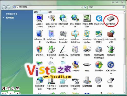The width and height of the screenshot is (127, 96).
Task: Open 电话和调制解调器选项 phone icon
Action: (99, 49)
